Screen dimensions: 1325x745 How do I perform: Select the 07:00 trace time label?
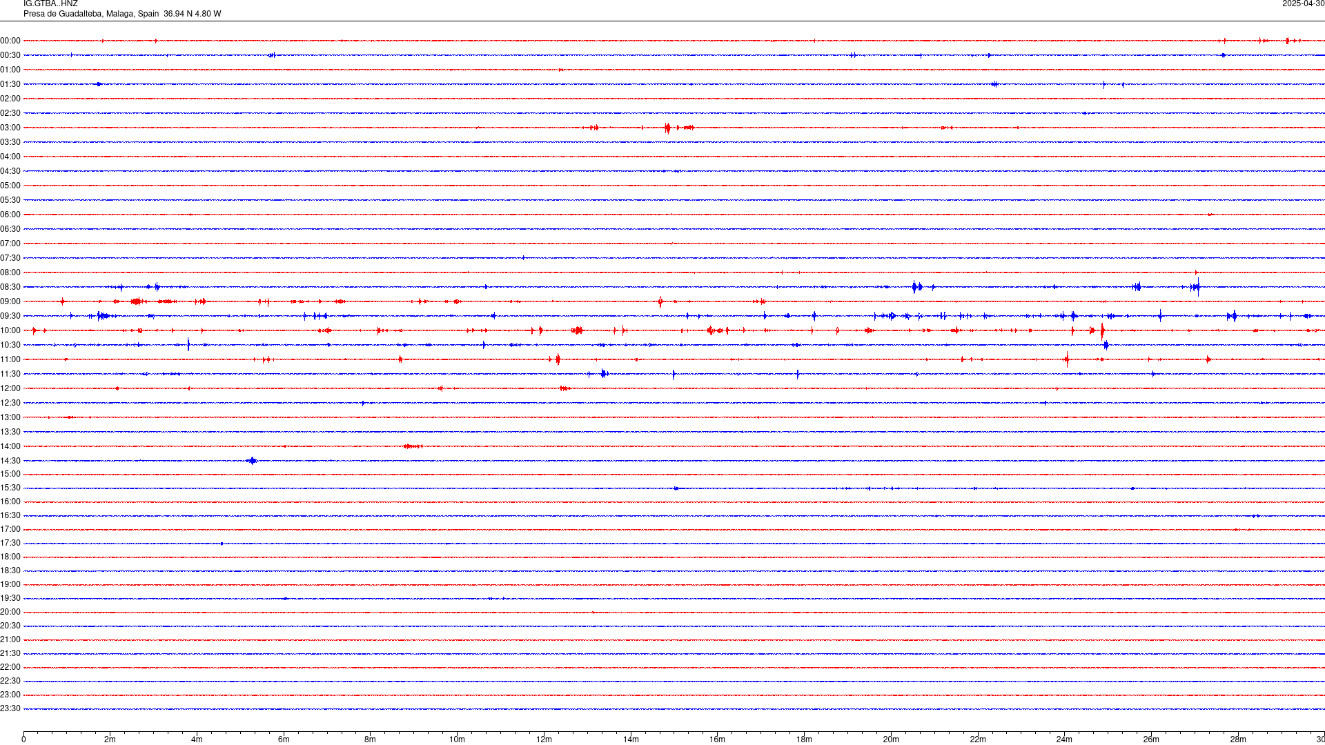point(10,244)
